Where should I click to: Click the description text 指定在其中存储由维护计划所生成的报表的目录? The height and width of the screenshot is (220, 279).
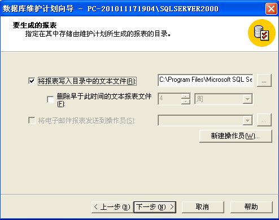point(98,34)
